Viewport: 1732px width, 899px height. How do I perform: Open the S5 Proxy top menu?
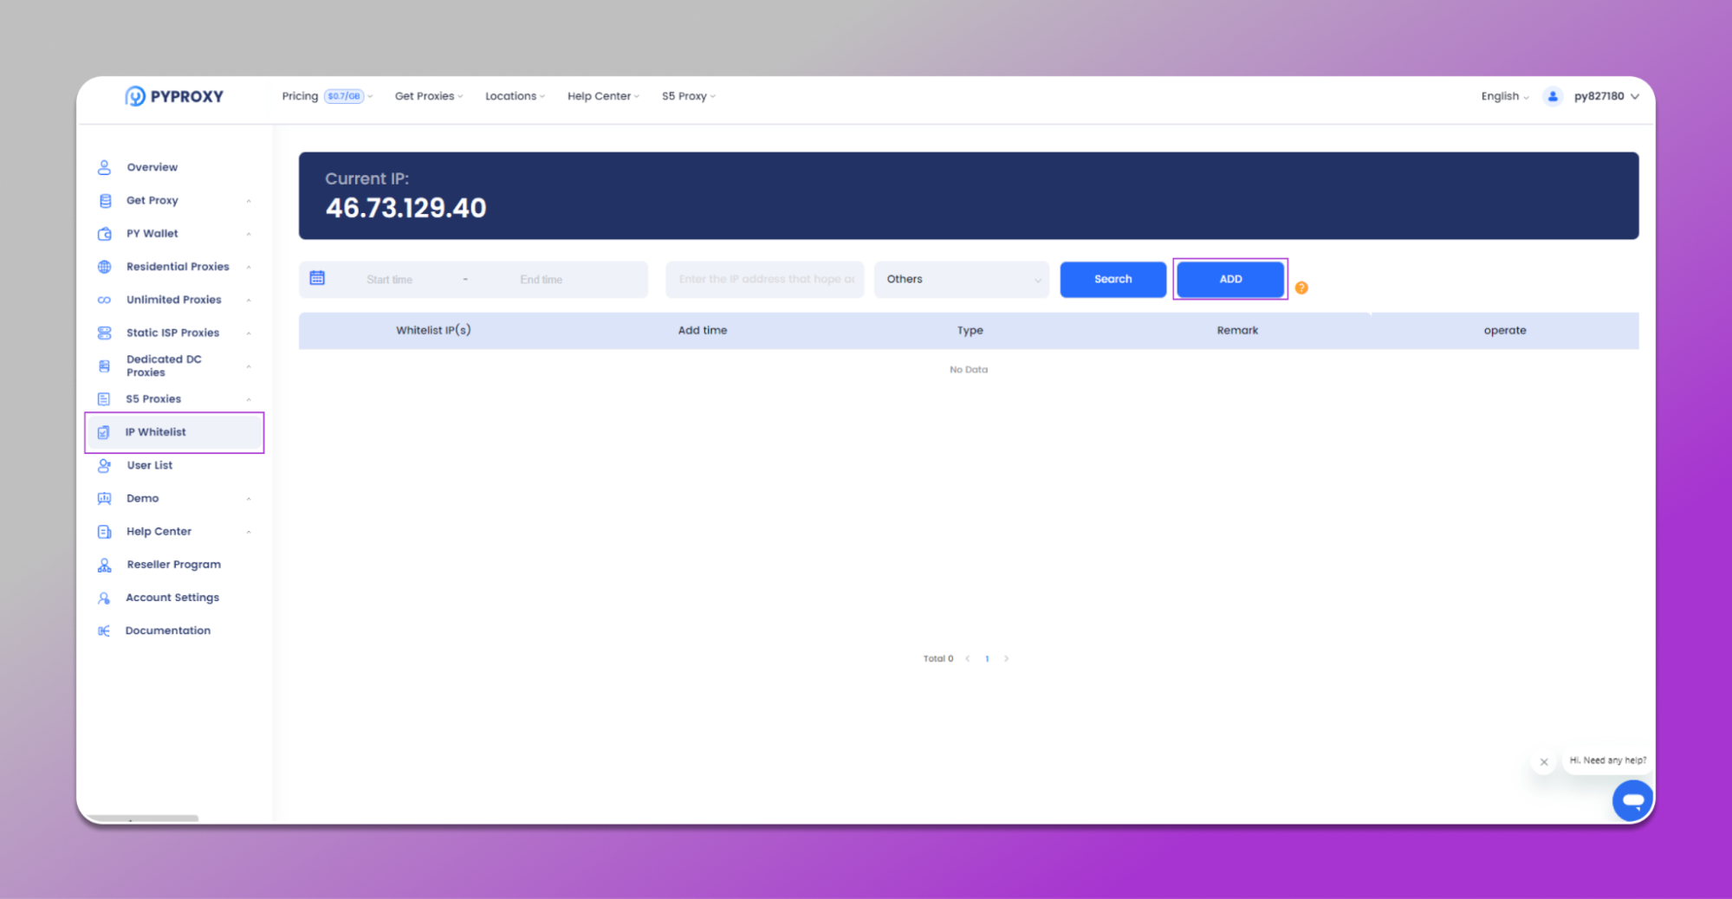[x=689, y=96]
